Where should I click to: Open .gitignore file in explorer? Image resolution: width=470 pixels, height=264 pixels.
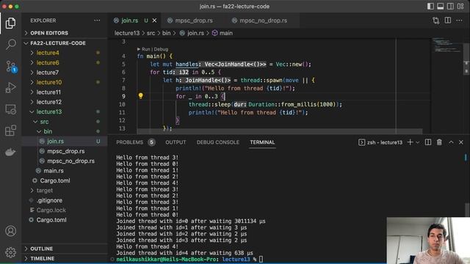pos(65,200)
